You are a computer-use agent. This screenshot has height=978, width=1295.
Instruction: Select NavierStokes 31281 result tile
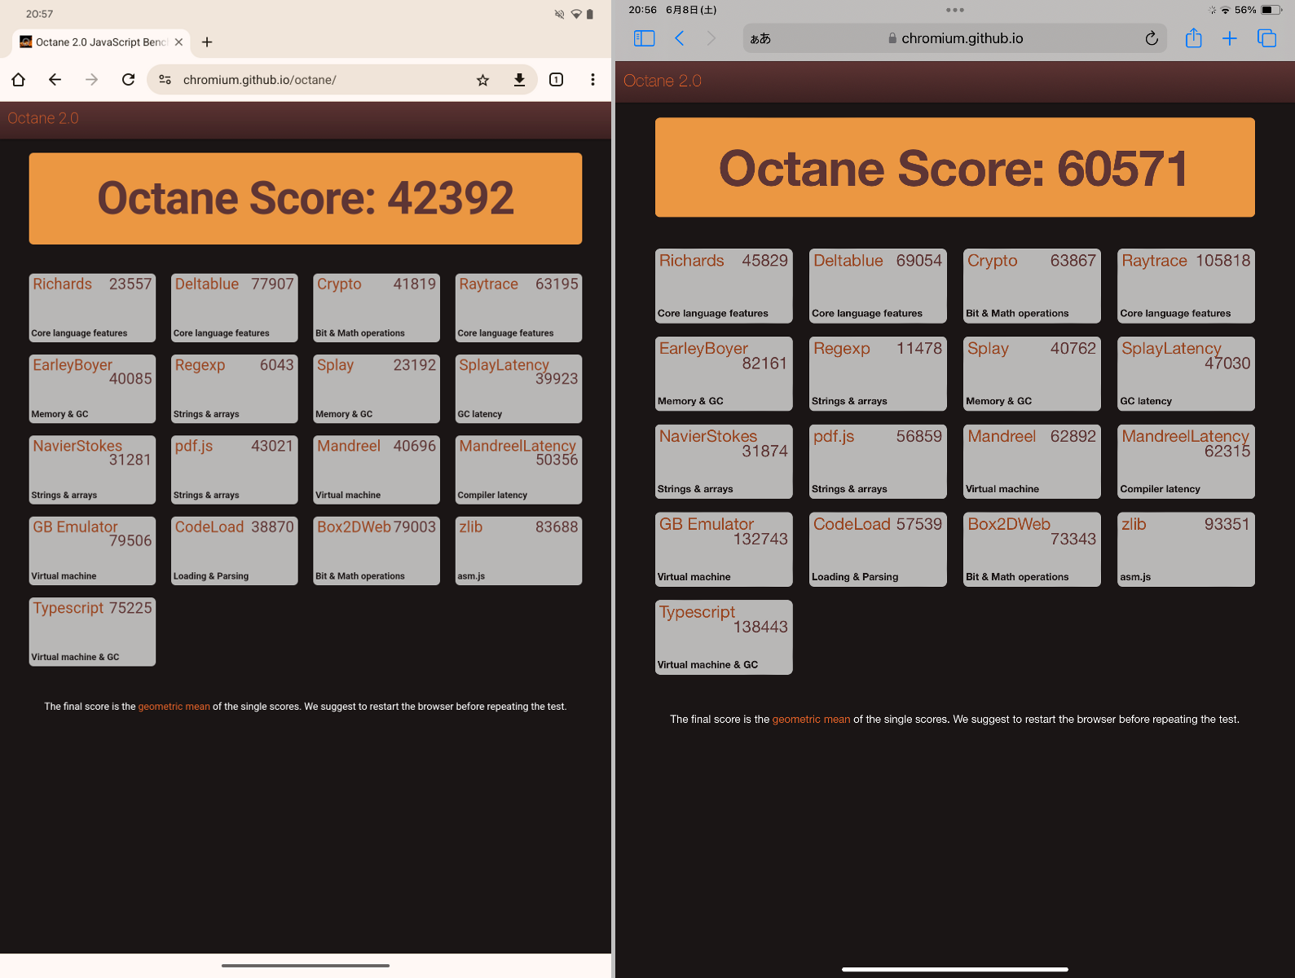pos(92,469)
